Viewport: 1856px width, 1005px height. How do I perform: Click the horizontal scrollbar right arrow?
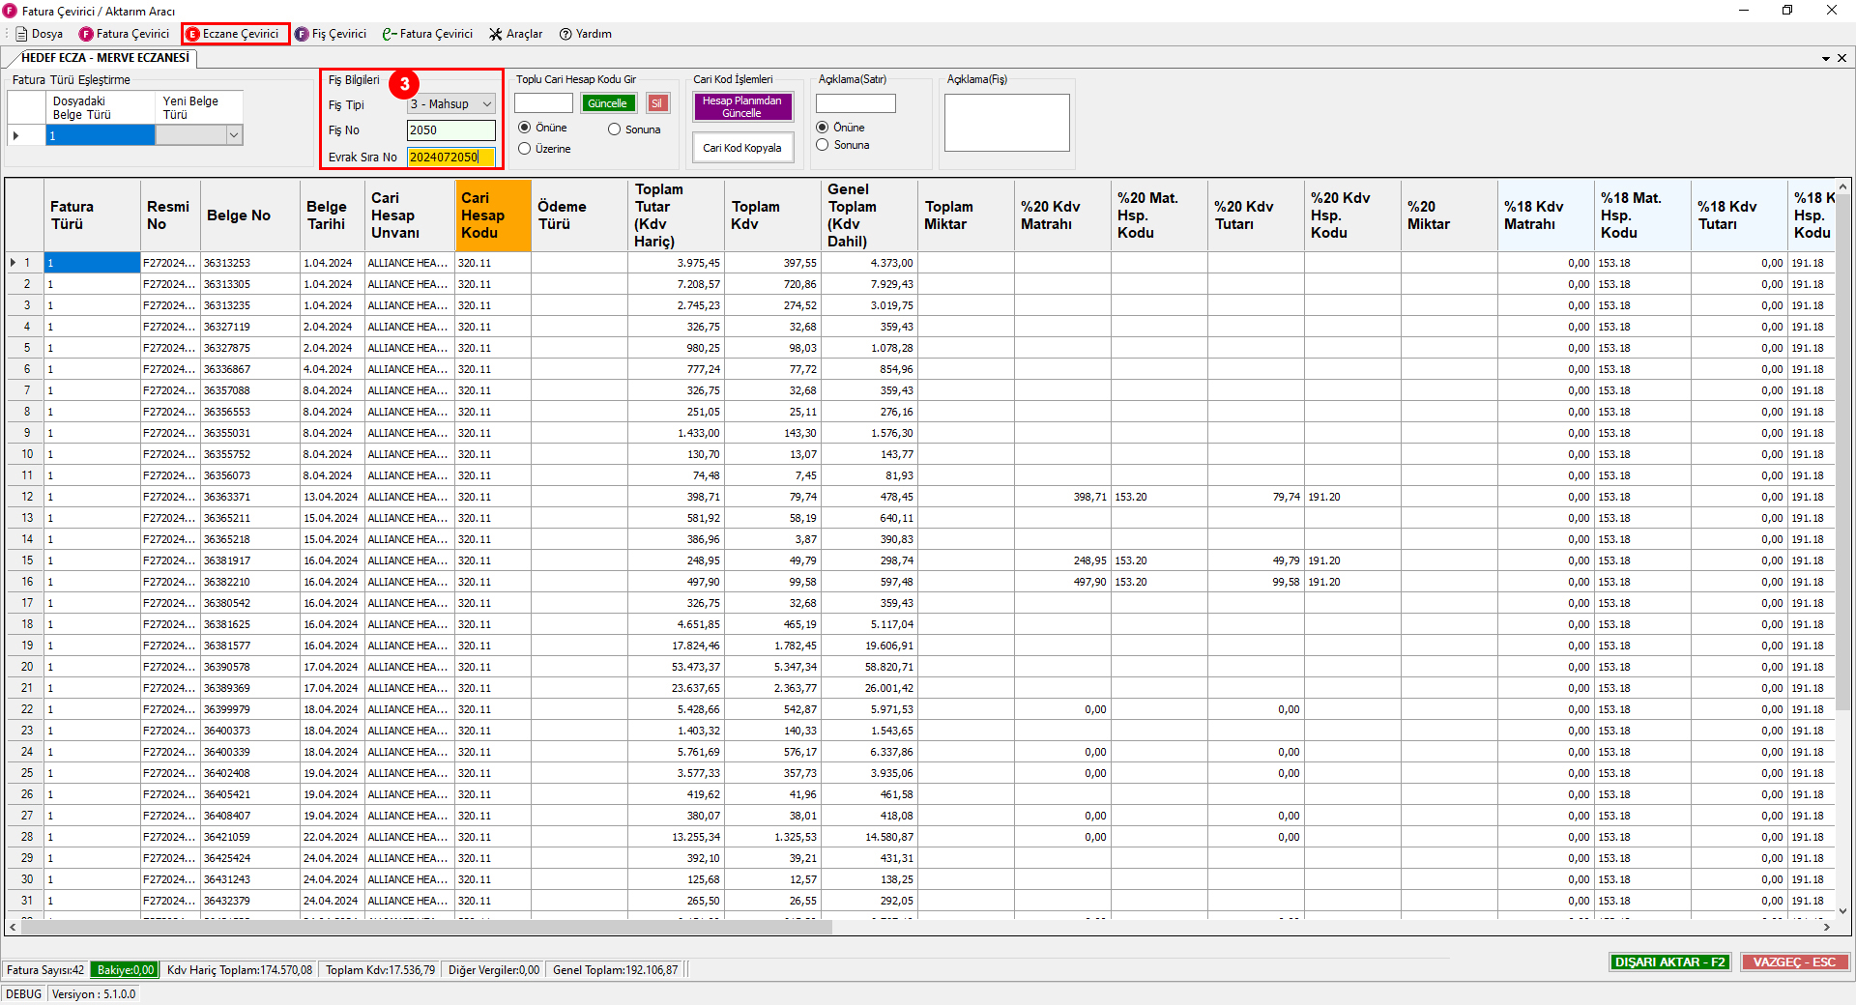[1826, 927]
